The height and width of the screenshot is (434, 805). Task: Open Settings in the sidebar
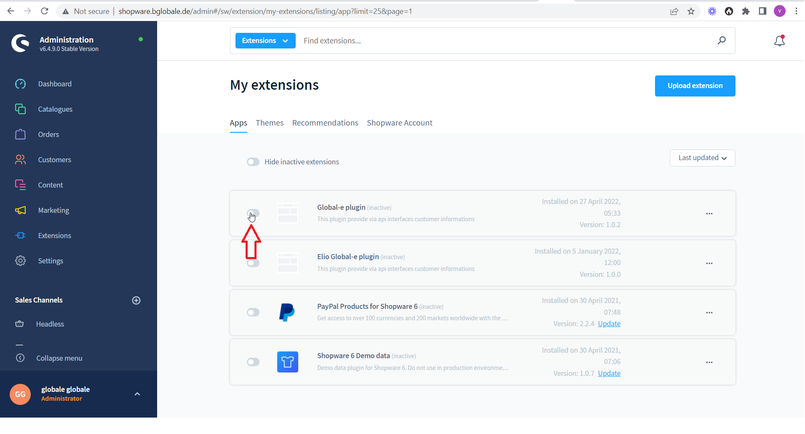50,261
